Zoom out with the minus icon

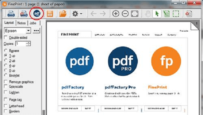click(x=125, y=14)
